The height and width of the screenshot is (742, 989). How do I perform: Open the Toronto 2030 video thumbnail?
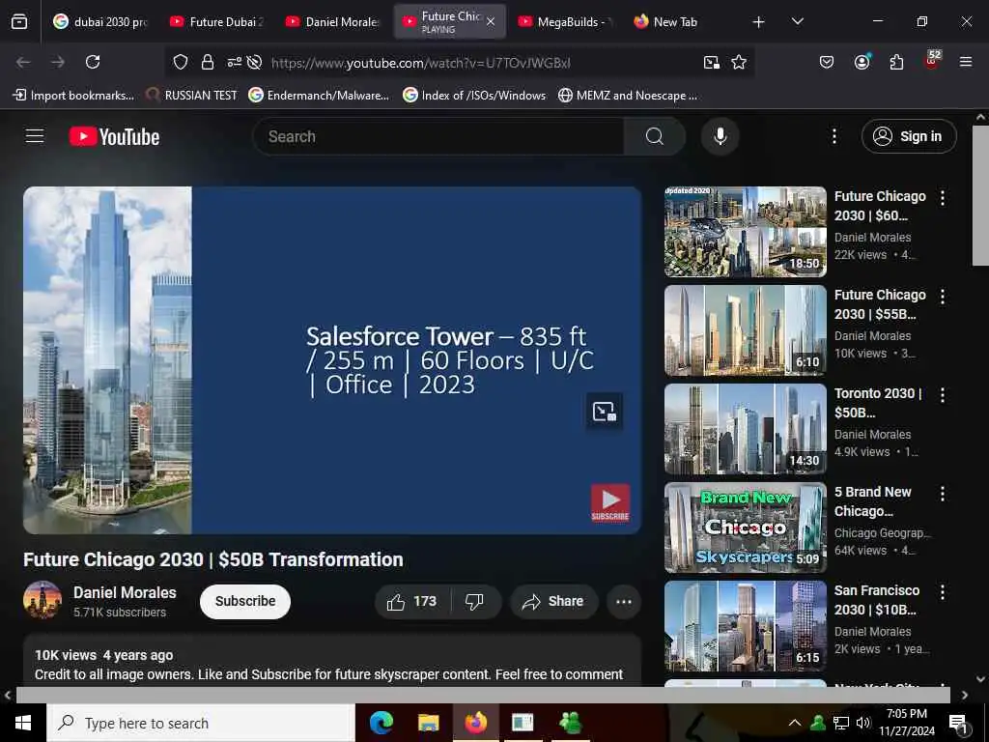(746, 429)
